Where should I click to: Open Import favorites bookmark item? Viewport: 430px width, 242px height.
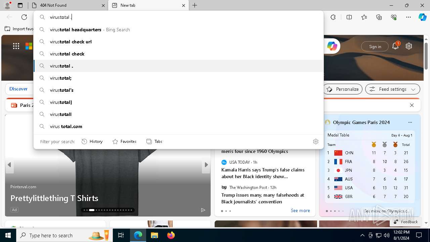19,29
